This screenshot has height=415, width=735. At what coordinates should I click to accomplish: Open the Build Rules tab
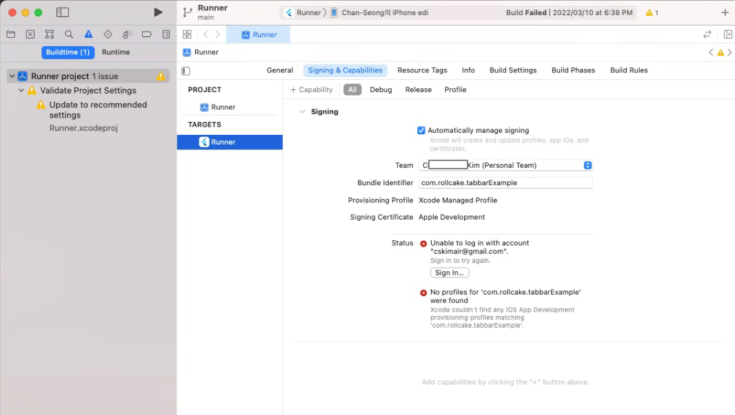629,70
